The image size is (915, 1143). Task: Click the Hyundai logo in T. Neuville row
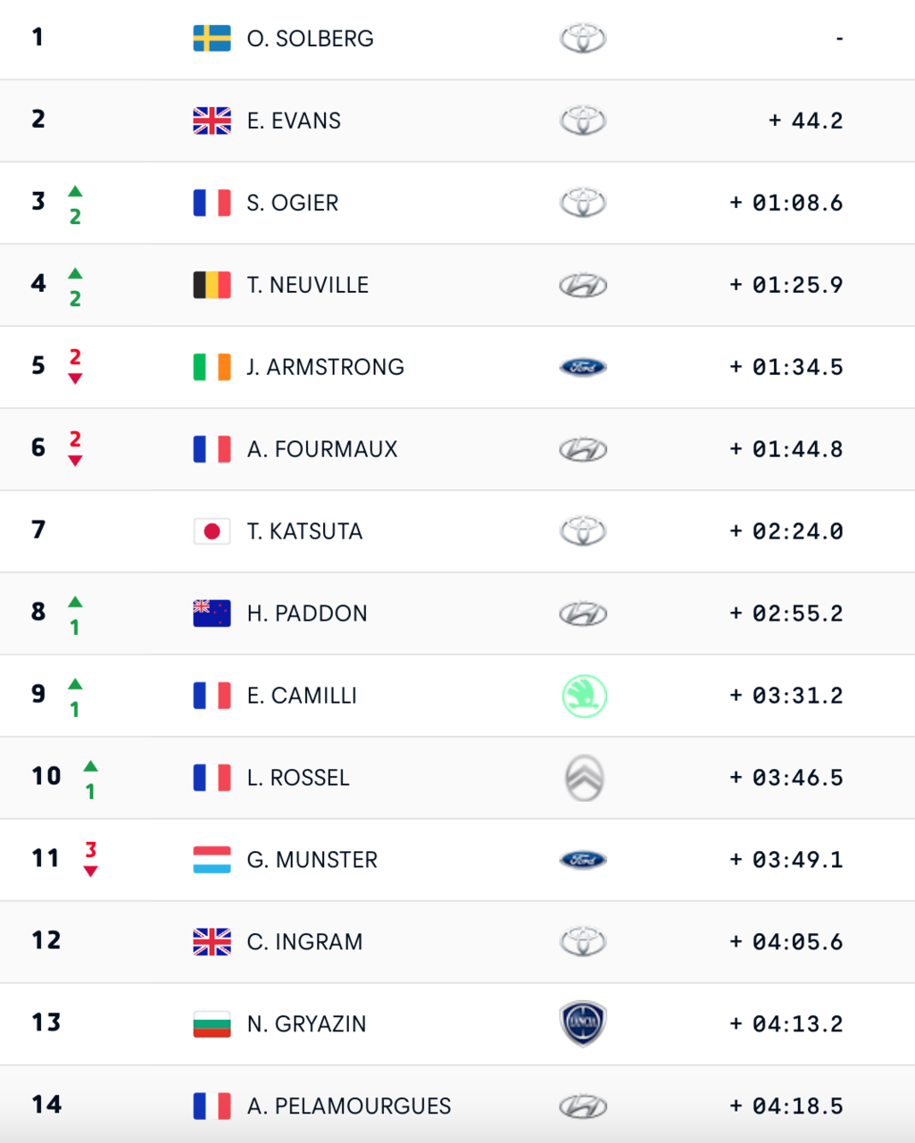tap(583, 285)
